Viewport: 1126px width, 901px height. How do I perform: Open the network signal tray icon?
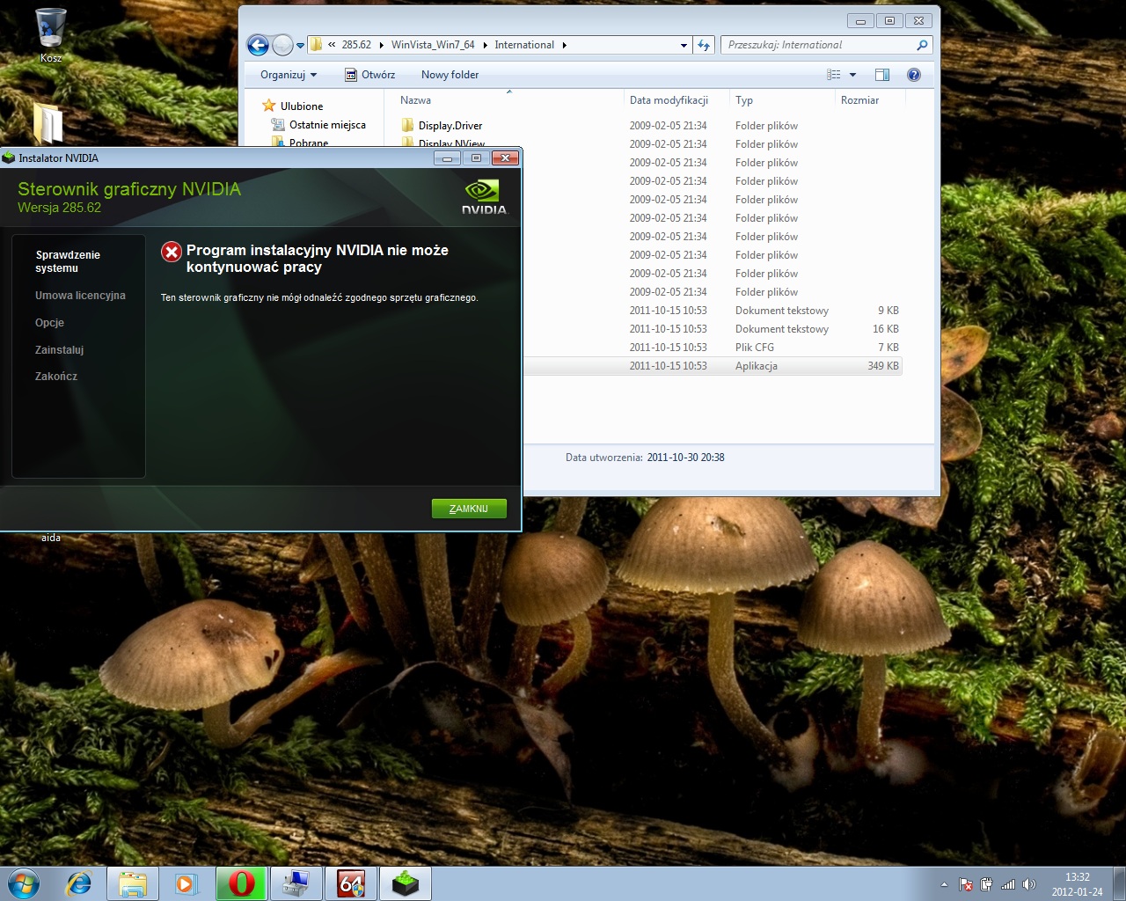(1008, 884)
